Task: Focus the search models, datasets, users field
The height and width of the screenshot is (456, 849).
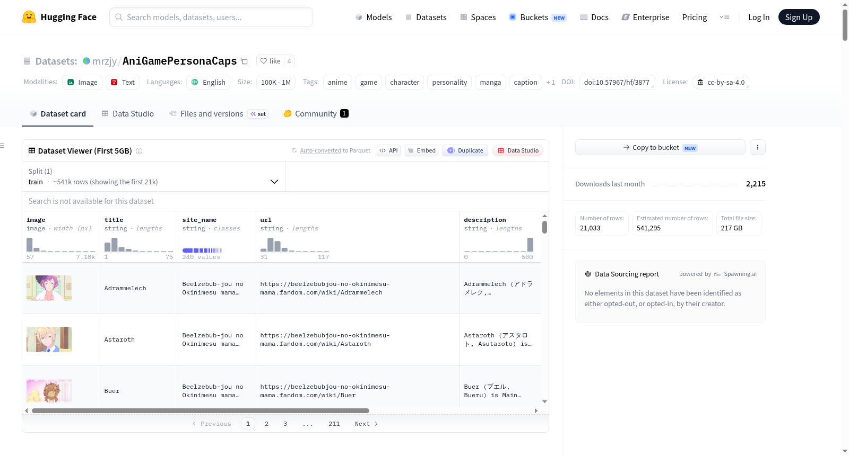Action: tap(211, 17)
